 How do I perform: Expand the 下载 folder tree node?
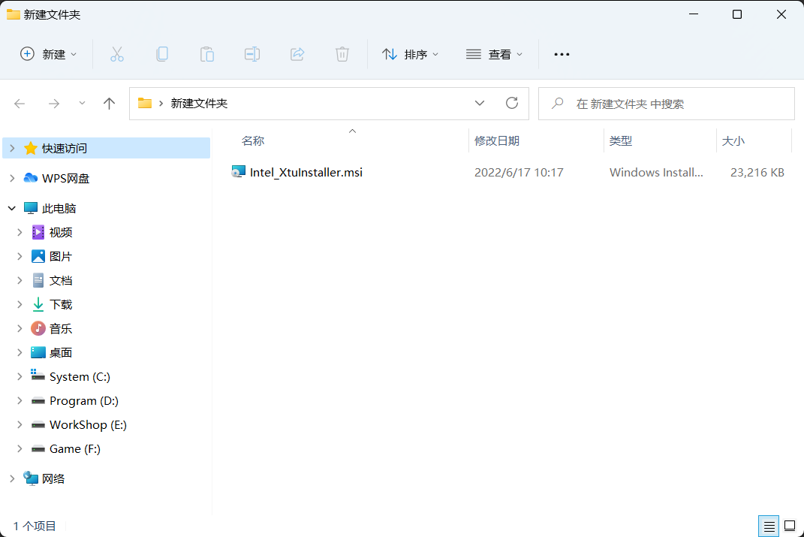(x=20, y=305)
